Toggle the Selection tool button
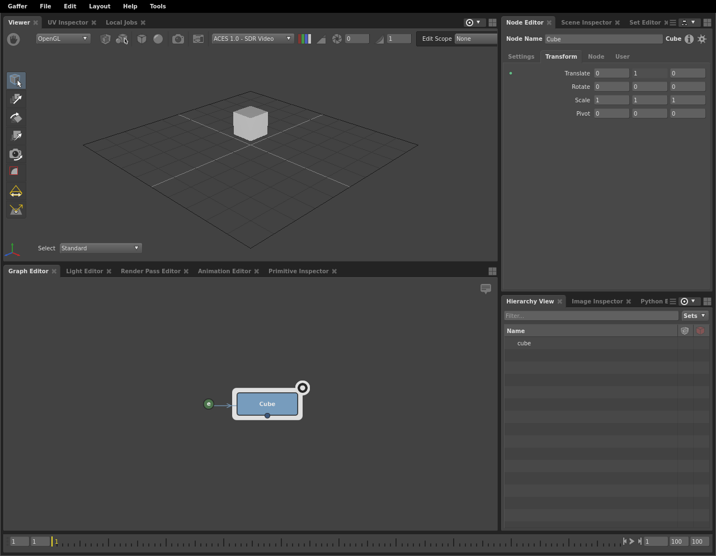The width and height of the screenshot is (716, 556). 16,80
